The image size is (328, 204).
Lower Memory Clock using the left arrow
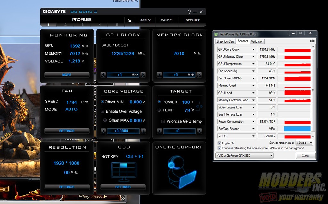click(x=159, y=75)
